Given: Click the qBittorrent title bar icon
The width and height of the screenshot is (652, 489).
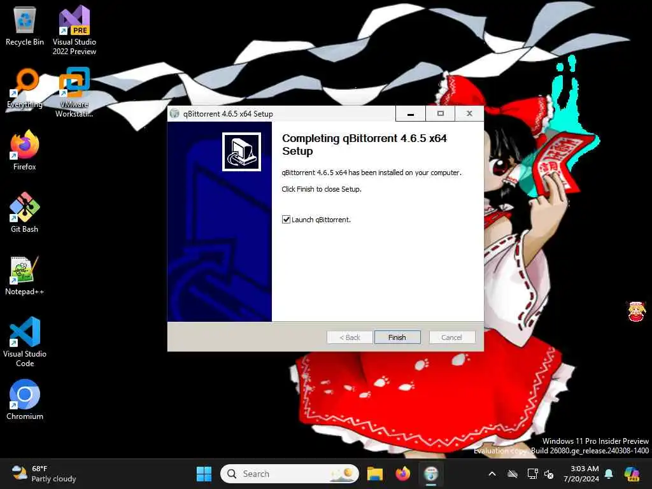Looking at the screenshot, I should (174, 113).
